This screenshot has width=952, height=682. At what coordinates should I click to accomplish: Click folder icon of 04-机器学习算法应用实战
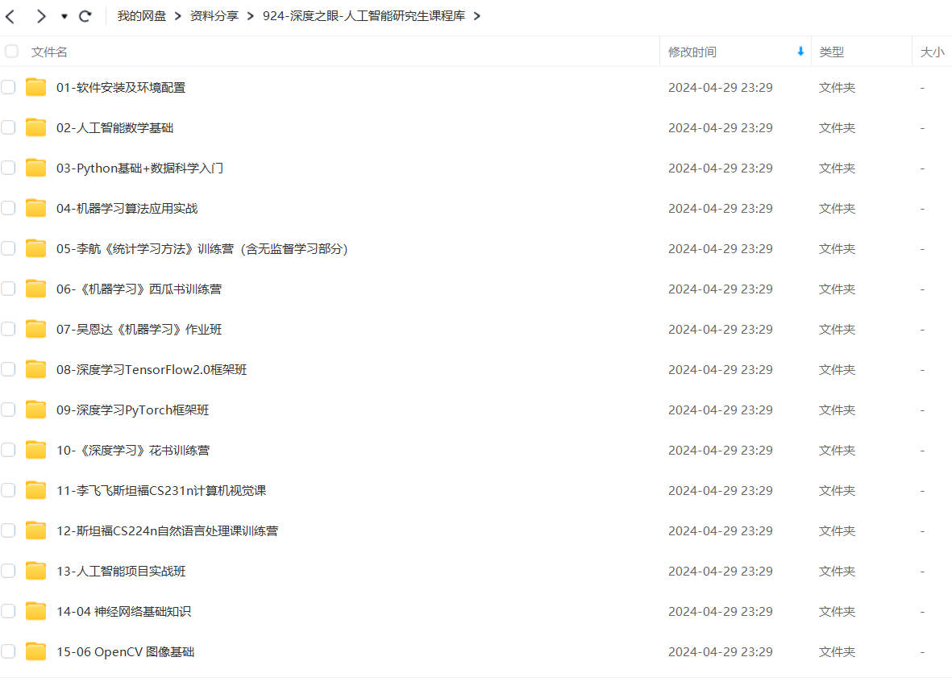[x=35, y=208]
